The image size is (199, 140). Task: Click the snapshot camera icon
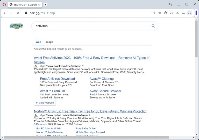(x=159, y=13)
